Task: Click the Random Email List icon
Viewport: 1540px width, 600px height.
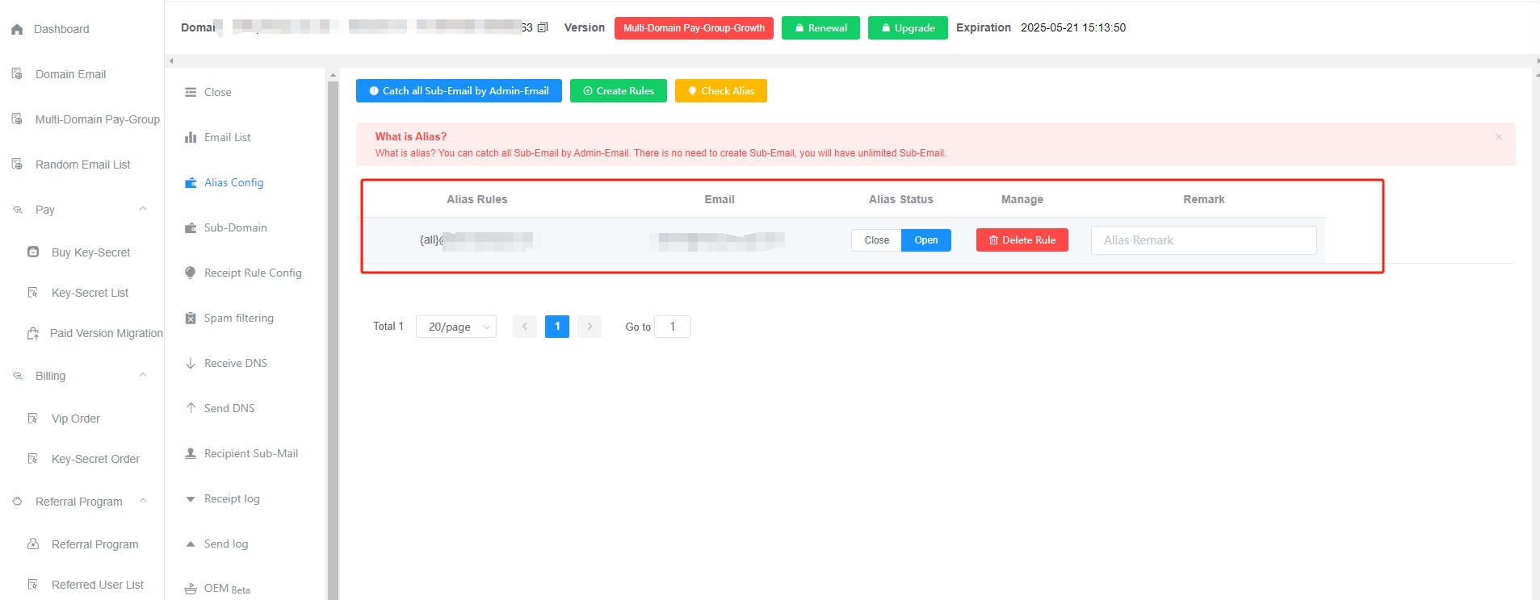Action: click(x=17, y=165)
